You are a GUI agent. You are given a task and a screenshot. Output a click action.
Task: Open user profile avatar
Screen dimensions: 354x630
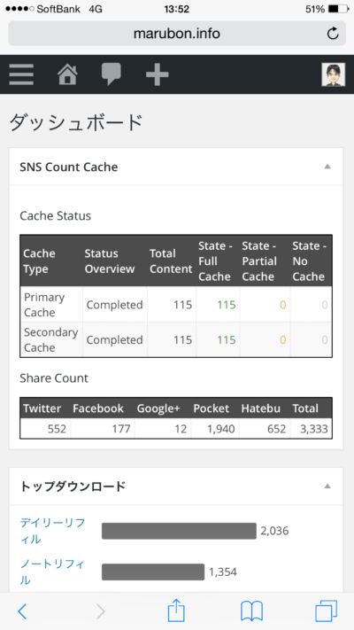pyautogui.click(x=333, y=74)
